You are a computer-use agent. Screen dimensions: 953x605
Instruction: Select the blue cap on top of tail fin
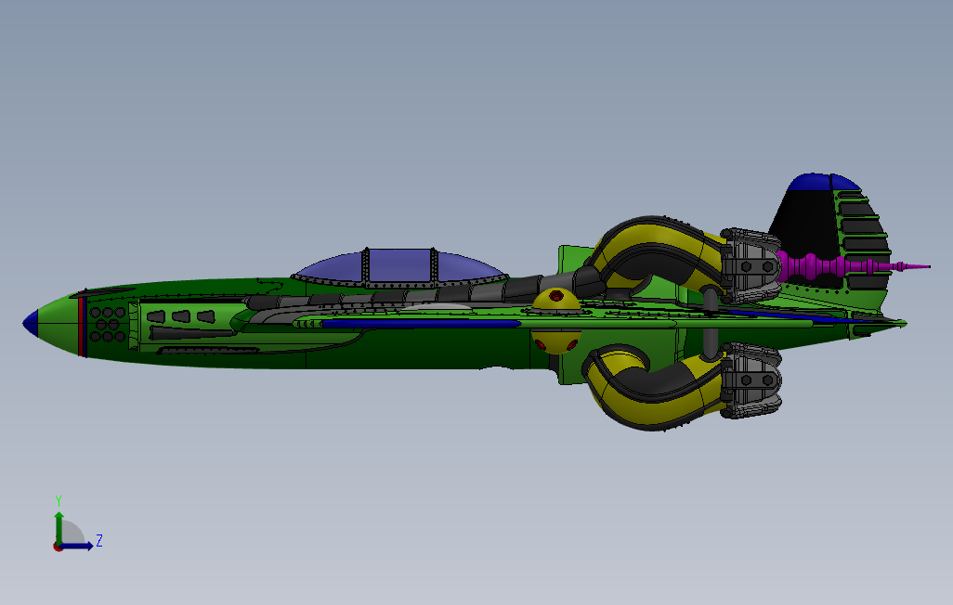click(824, 182)
